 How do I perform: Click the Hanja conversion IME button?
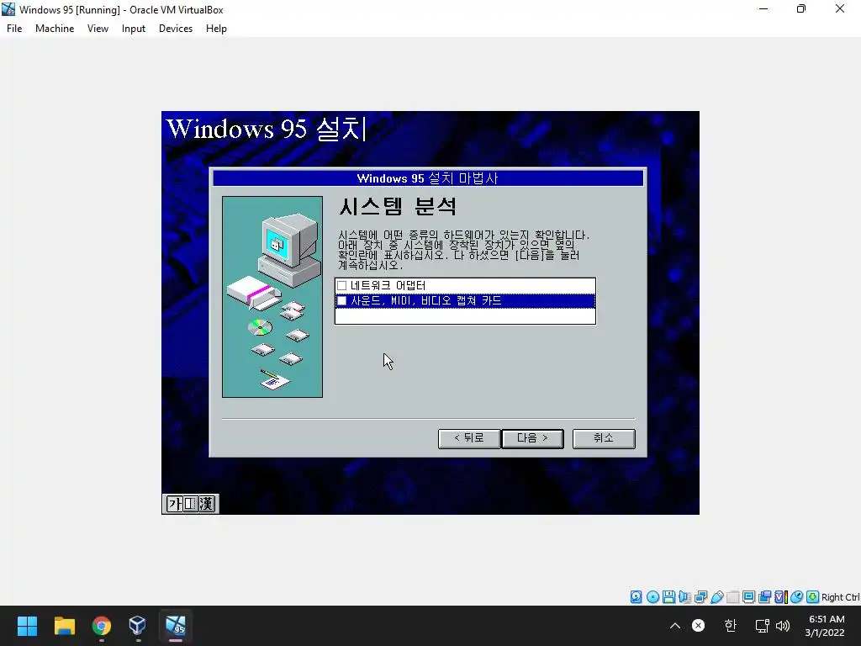(207, 504)
